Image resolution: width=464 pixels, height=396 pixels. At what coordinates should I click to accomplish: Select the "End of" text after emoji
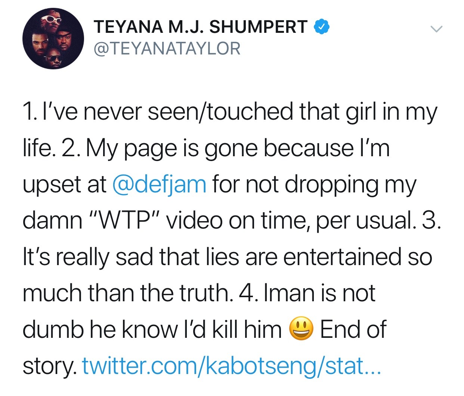pyautogui.click(x=353, y=329)
